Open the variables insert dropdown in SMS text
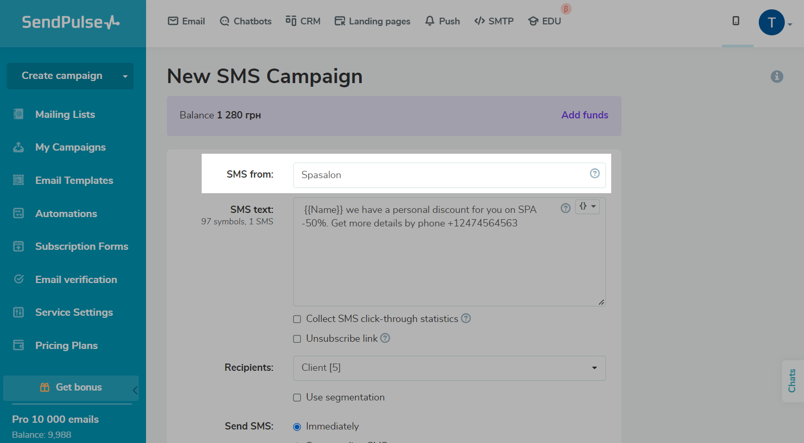Screen dimensions: 804x443 click(587, 207)
